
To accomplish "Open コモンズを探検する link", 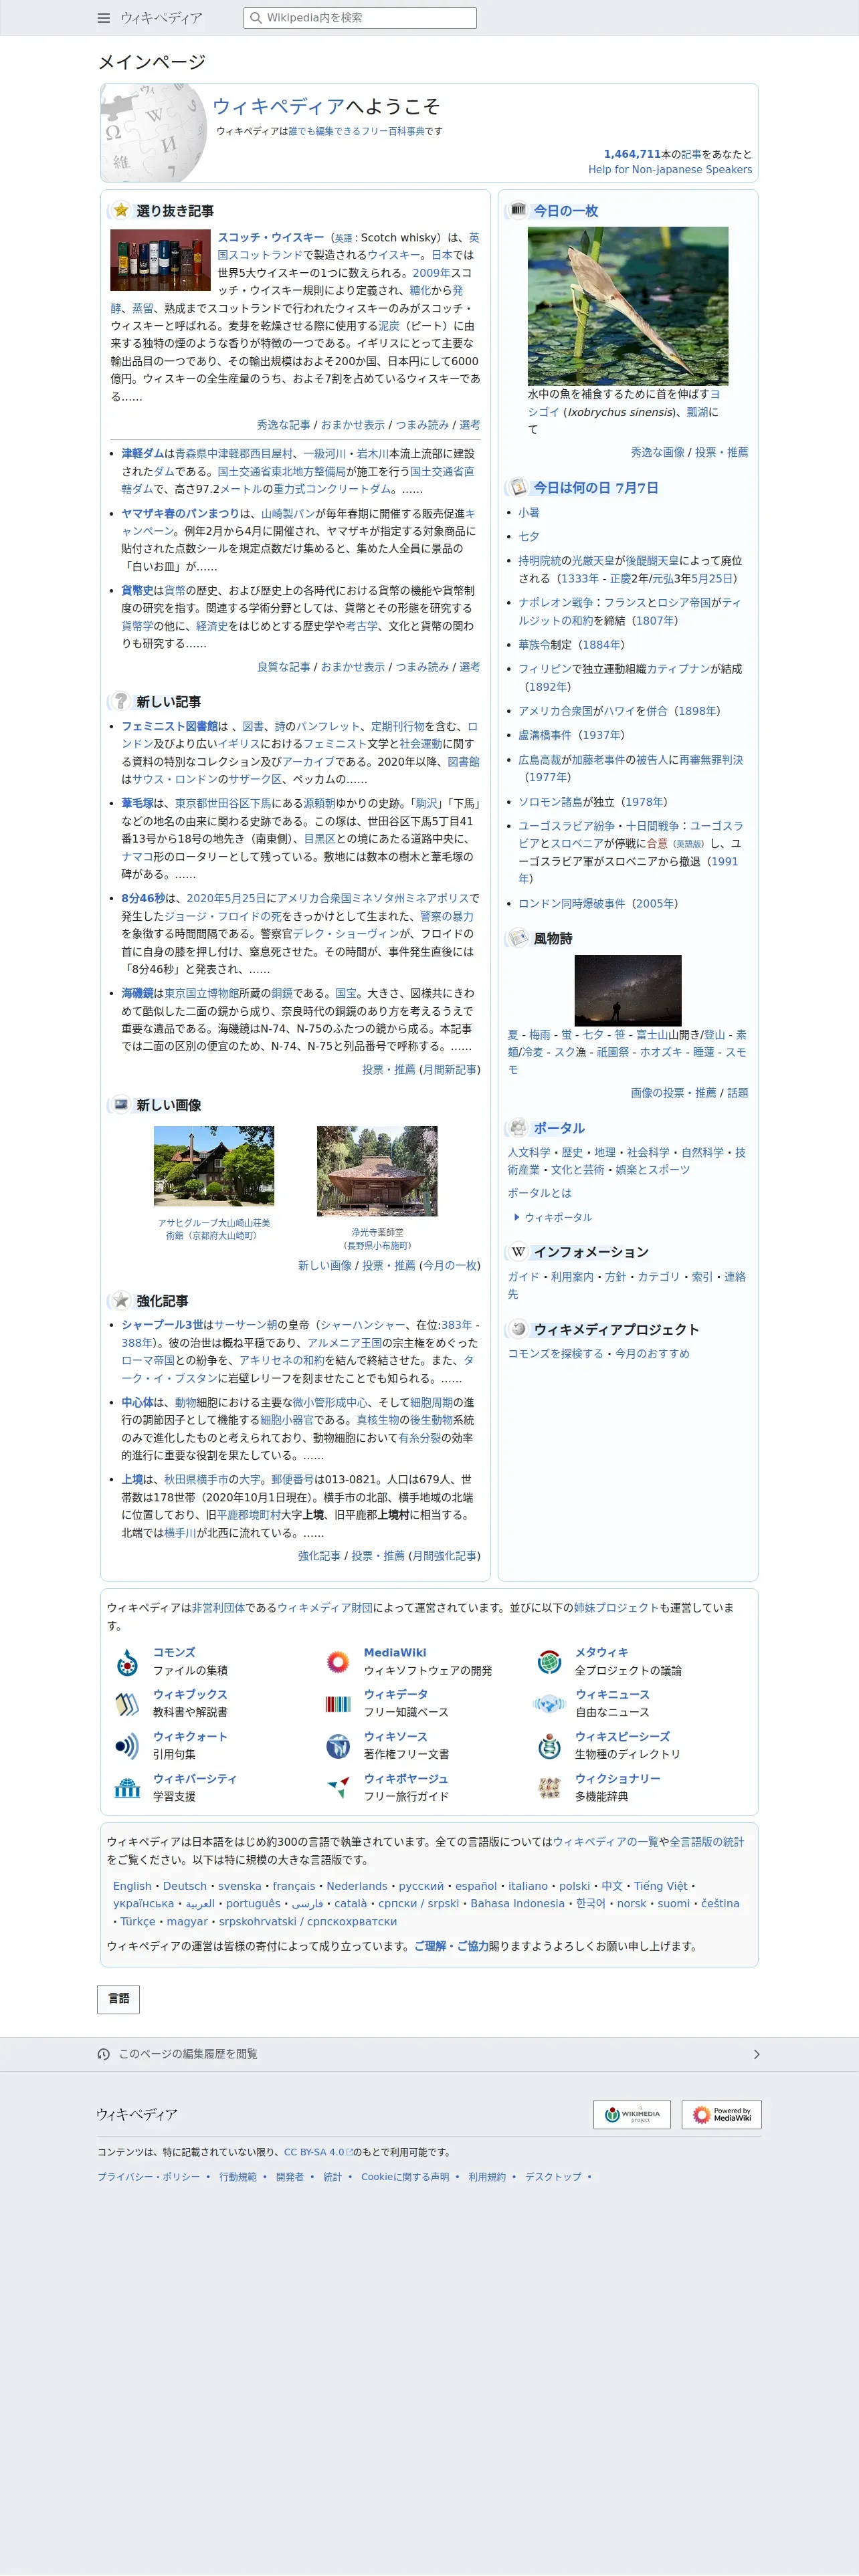I will point(555,1354).
